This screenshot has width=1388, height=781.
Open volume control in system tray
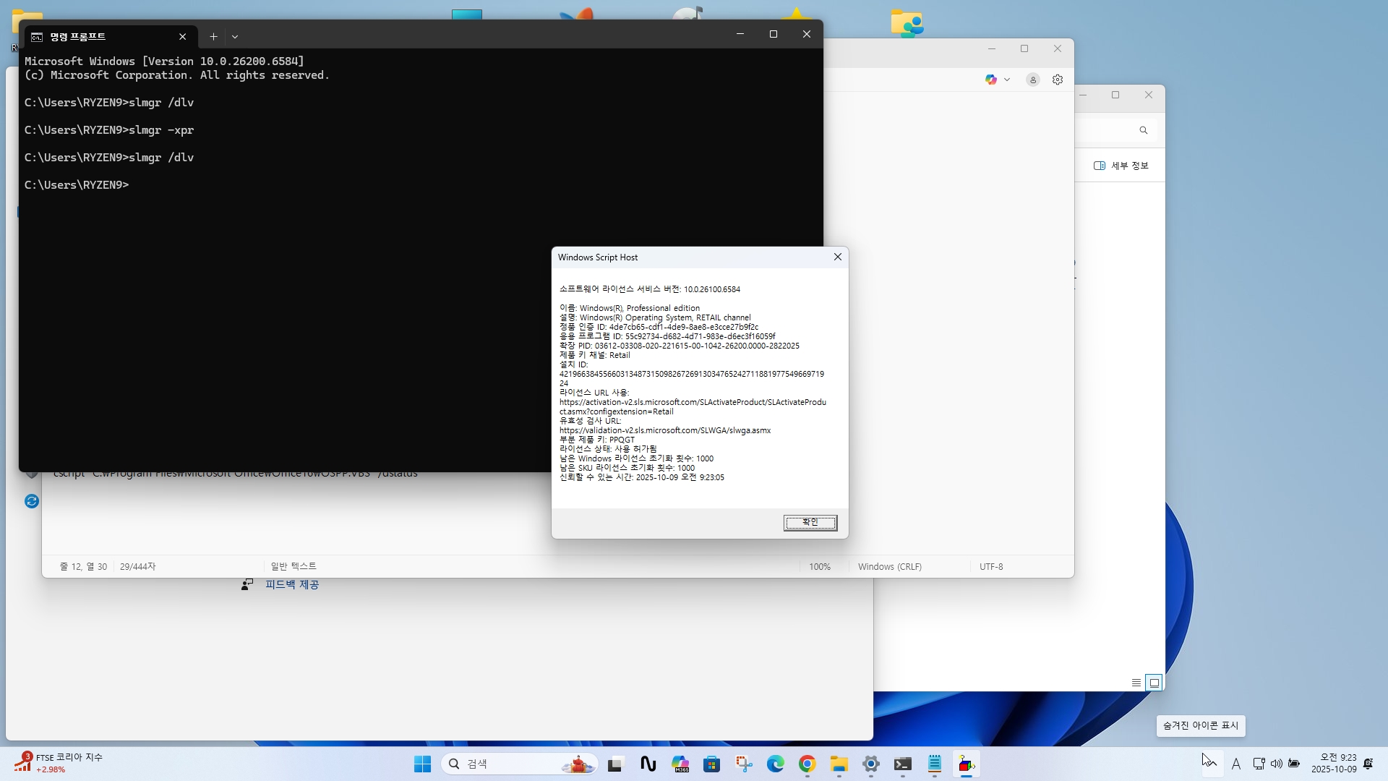(x=1277, y=764)
